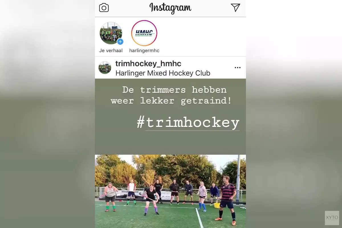Image resolution: width=342 pixels, height=228 pixels.
Task: Tap the Instagram logo at the top
Action: pyautogui.click(x=170, y=8)
